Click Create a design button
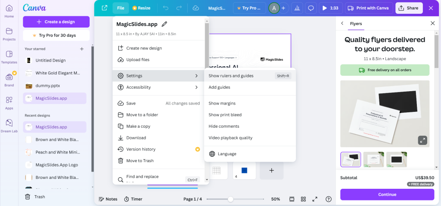Image resolution: width=441 pixels, height=206 pixels. tap(56, 22)
